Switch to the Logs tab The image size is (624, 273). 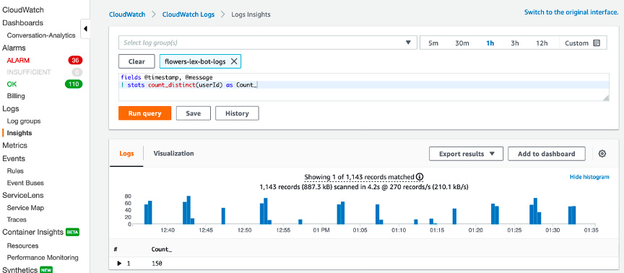(126, 154)
